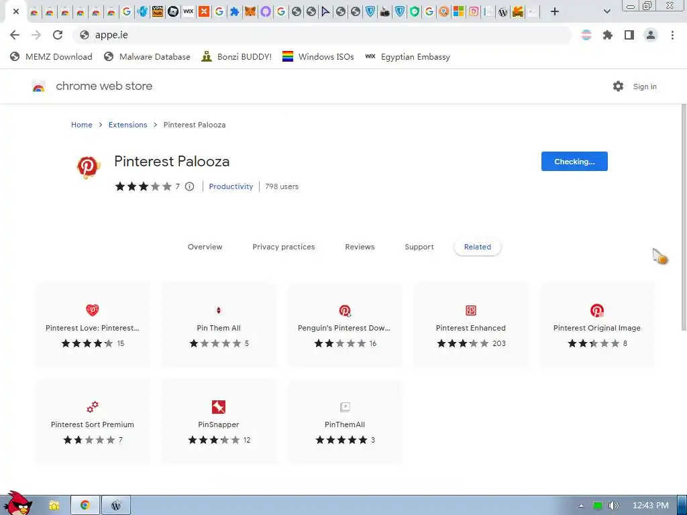
Task: Open the Angry Birds start button
Action: (17, 504)
